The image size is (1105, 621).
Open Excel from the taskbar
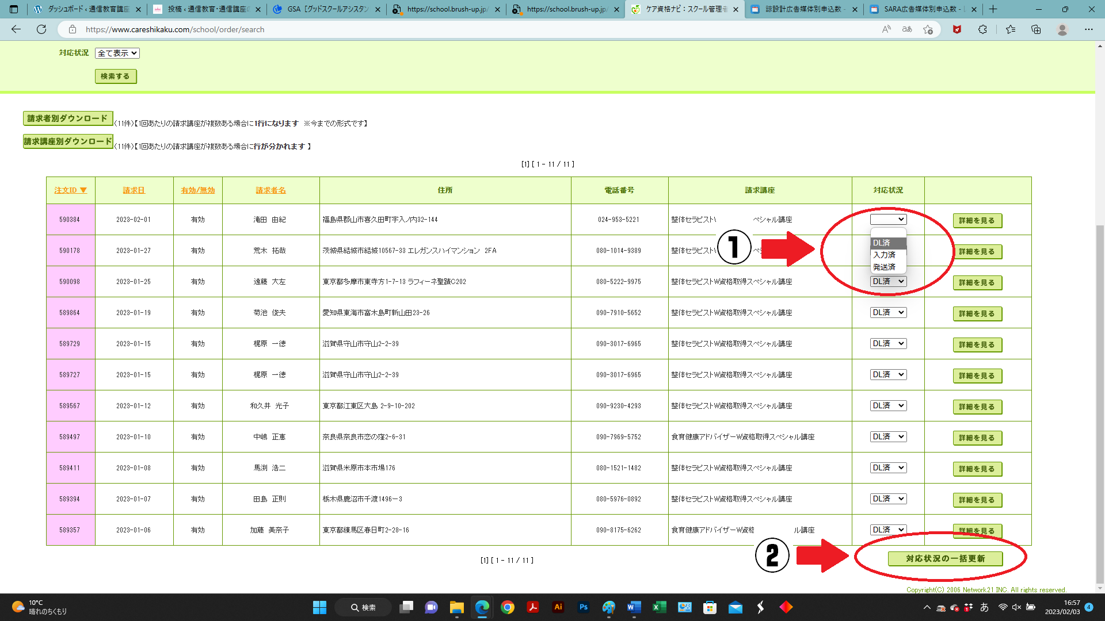[659, 607]
